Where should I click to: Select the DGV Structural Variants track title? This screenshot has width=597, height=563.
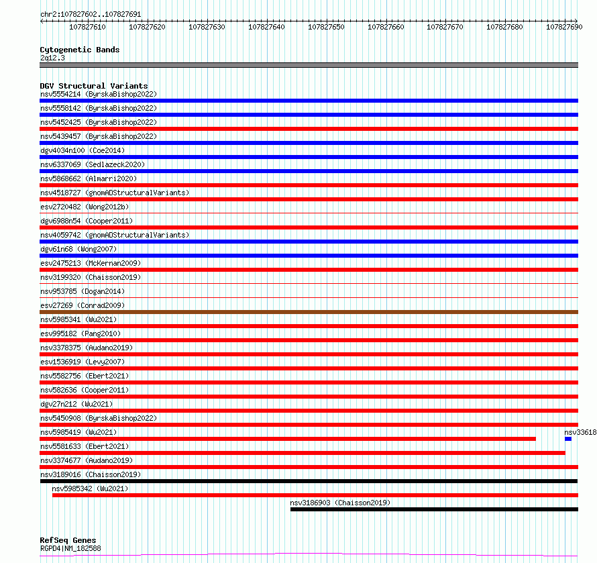point(94,86)
